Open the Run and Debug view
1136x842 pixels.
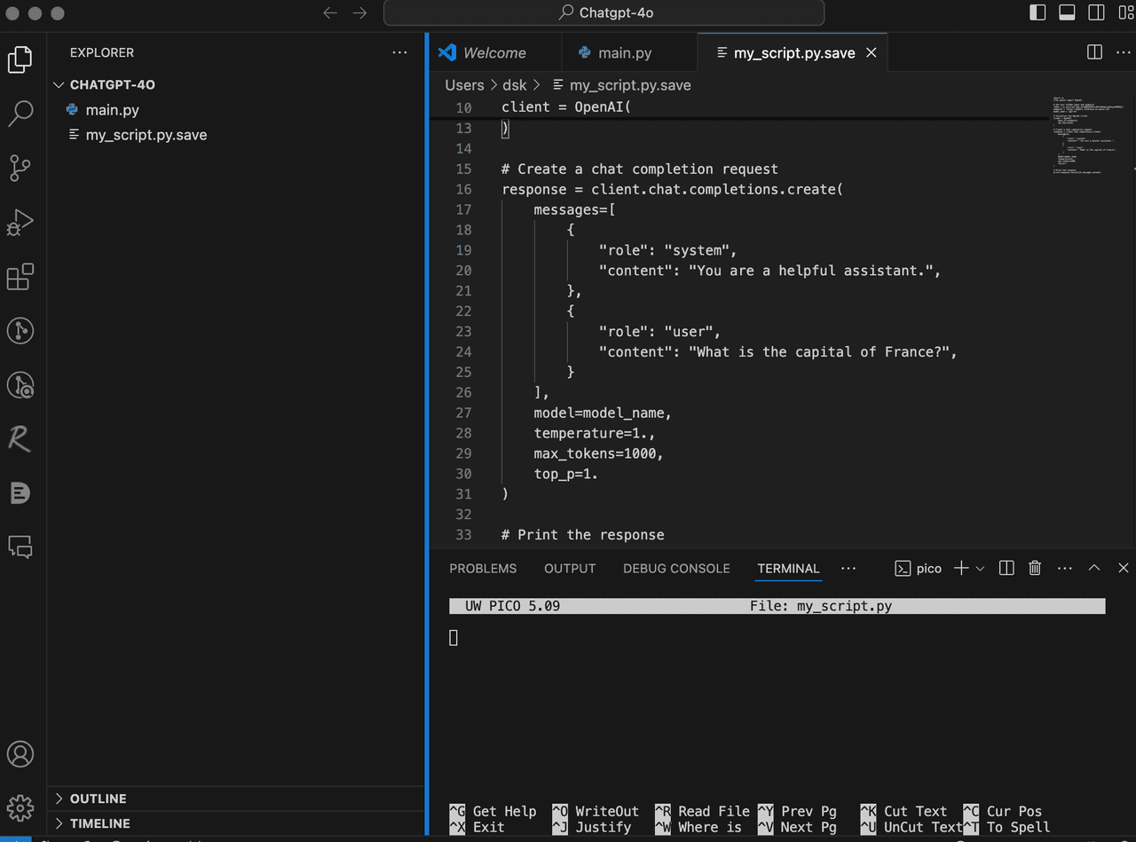(20, 222)
